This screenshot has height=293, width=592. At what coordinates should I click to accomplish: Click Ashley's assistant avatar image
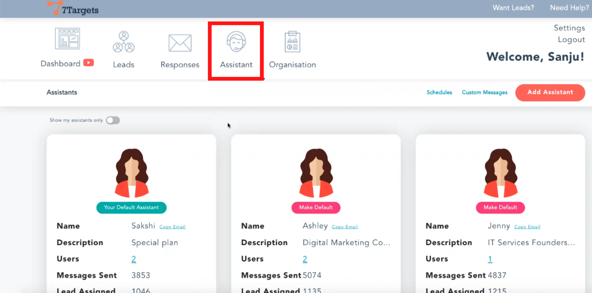point(316,173)
